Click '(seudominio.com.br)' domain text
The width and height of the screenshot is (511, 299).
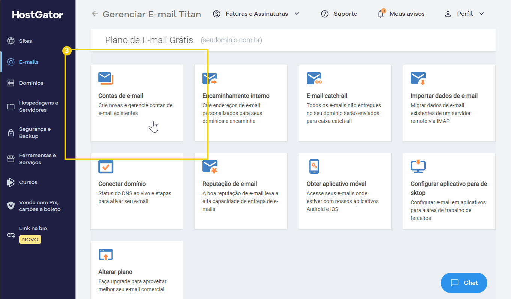pyautogui.click(x=231, y=40)
